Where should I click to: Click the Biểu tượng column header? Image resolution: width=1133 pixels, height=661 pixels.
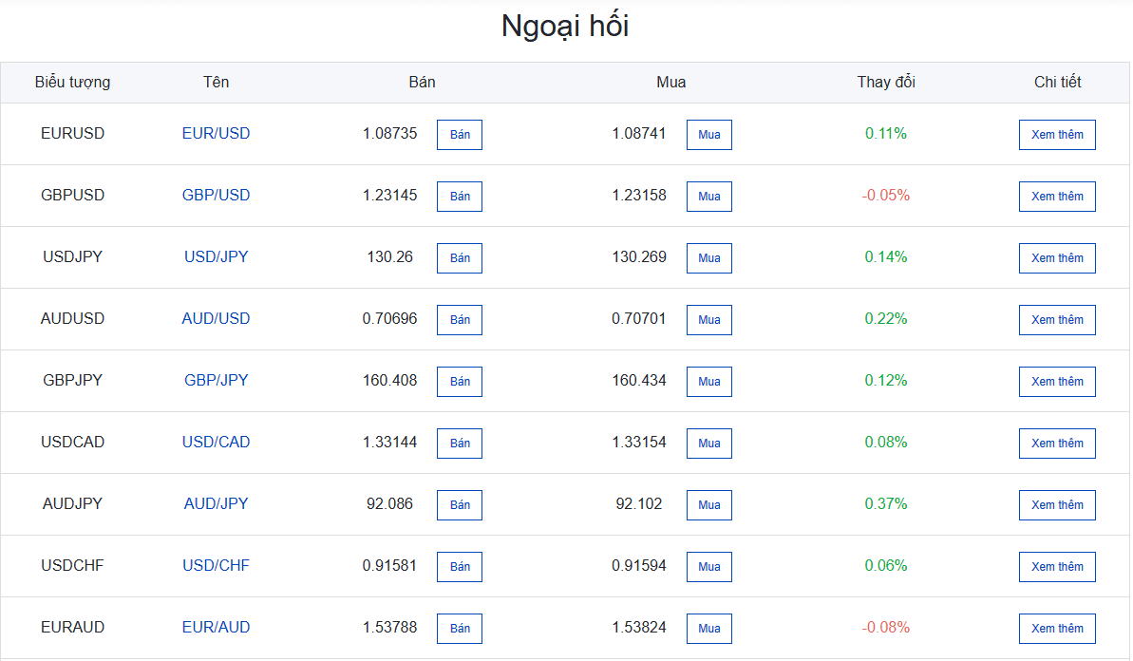(x=72, y=83)
